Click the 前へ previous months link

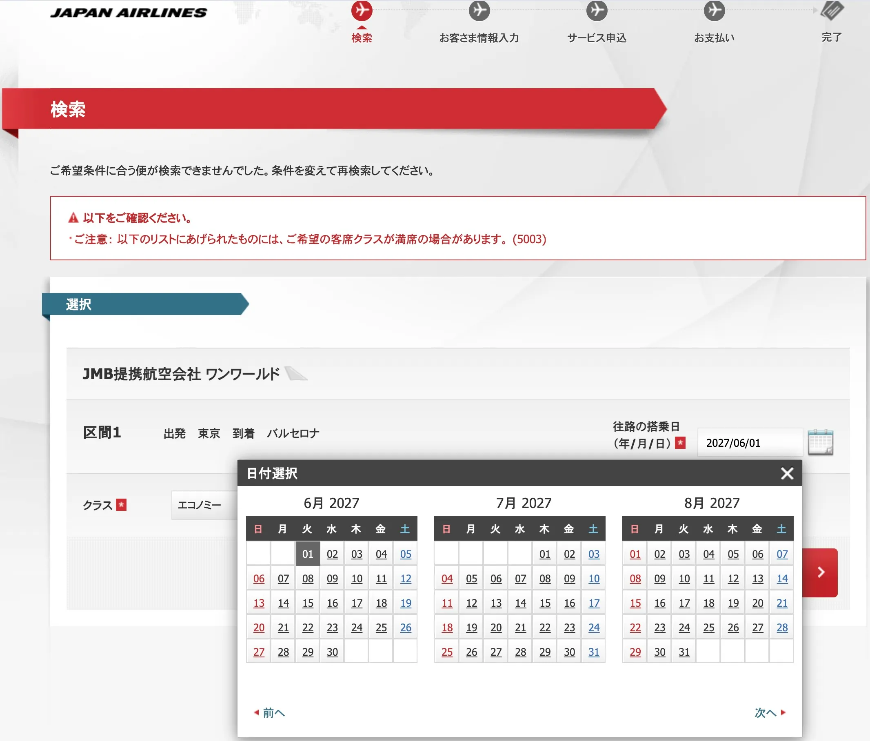point(270,712)
